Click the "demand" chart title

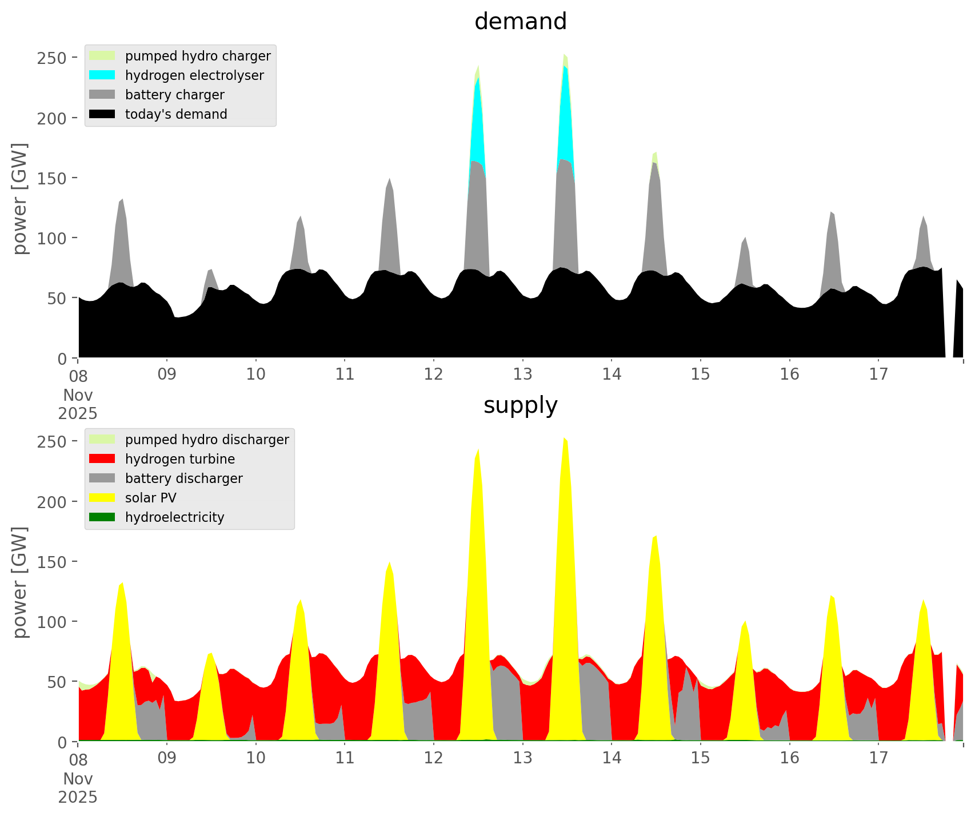pos(520,22)
